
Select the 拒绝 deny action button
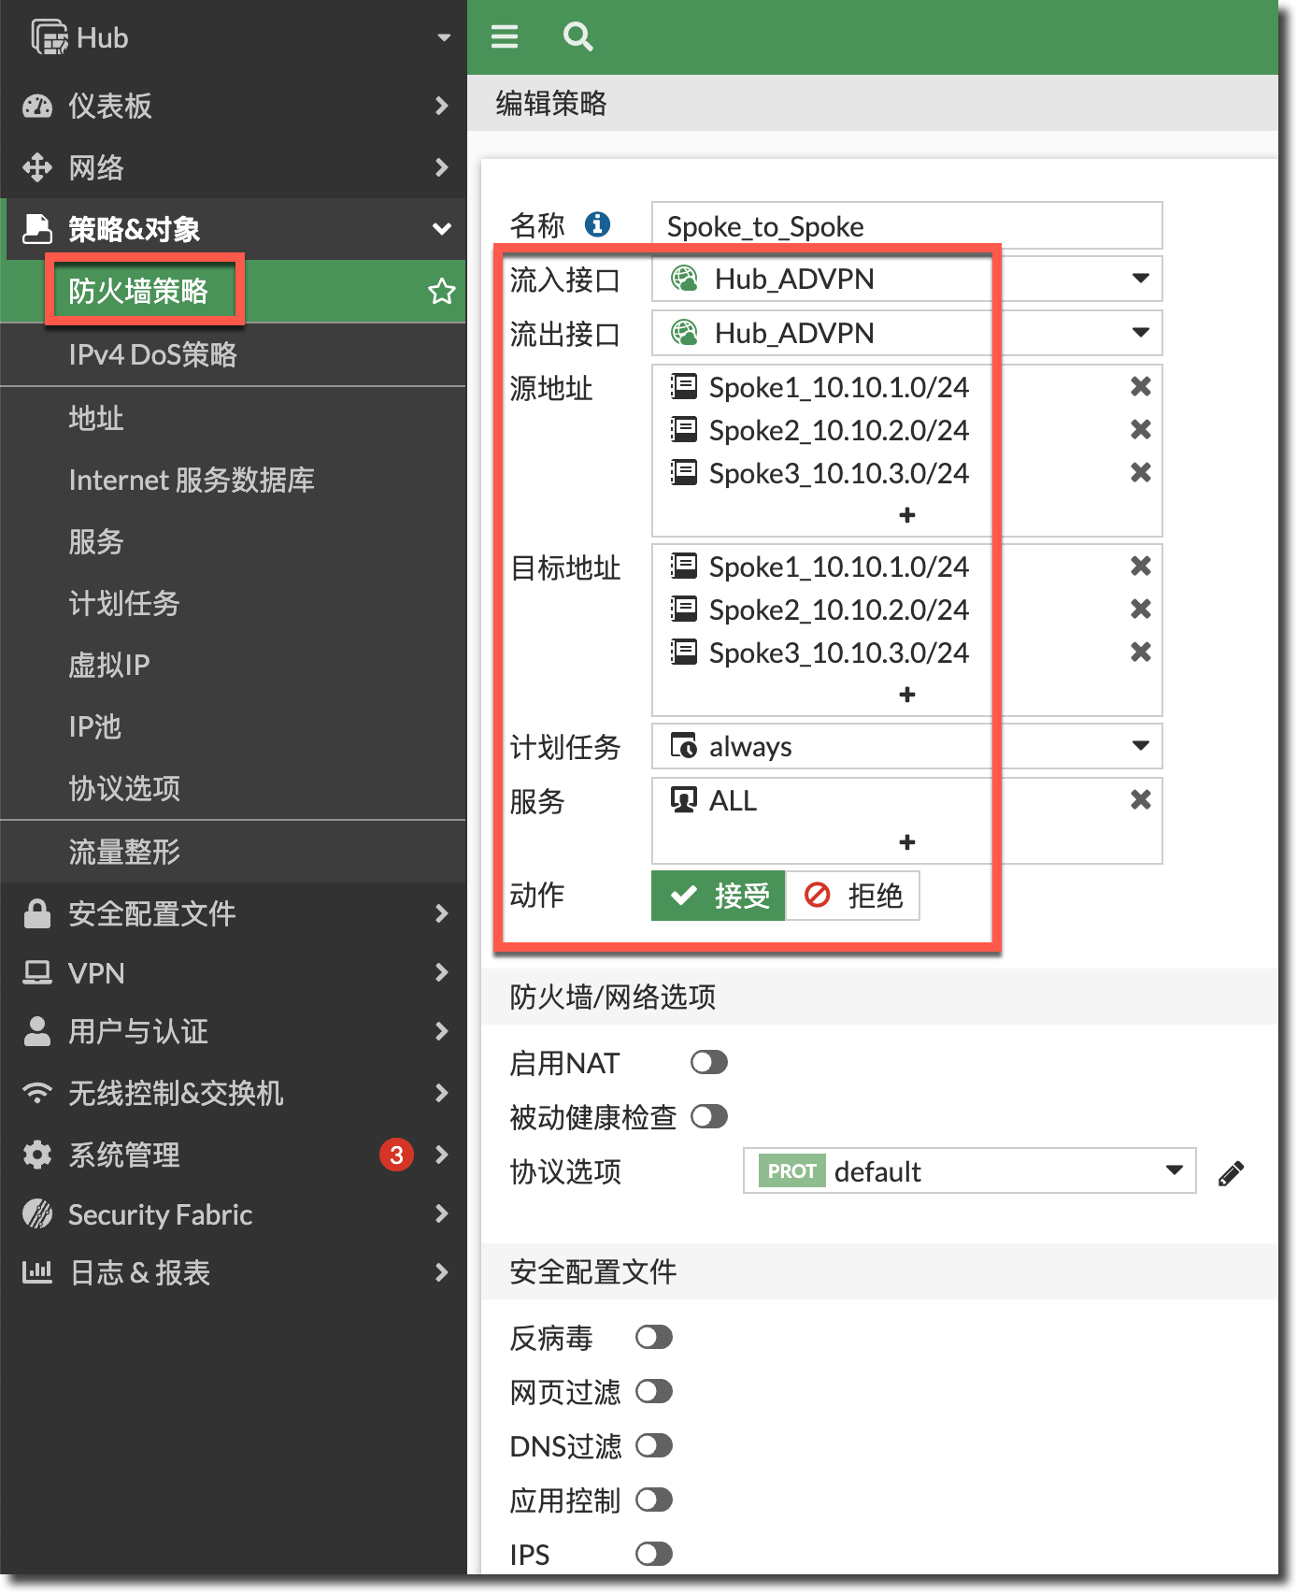click(852, 896)
